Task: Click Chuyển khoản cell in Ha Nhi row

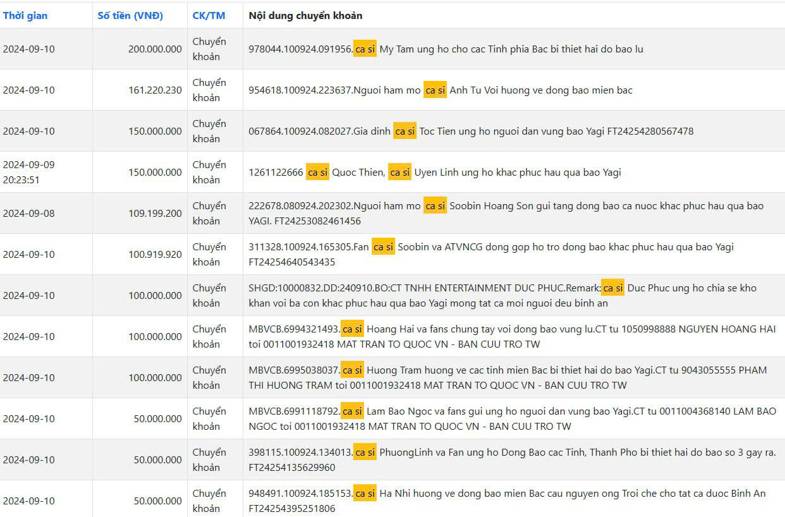Action: [x=209, y=501]
